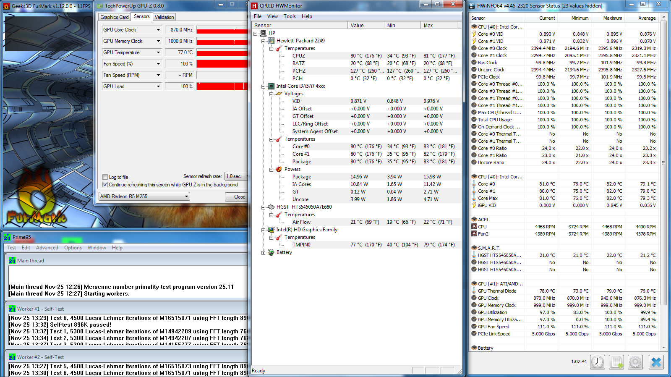671x377 pixels.
Task: Click the HWiNFO logging sheet icon
Action: 616,362
